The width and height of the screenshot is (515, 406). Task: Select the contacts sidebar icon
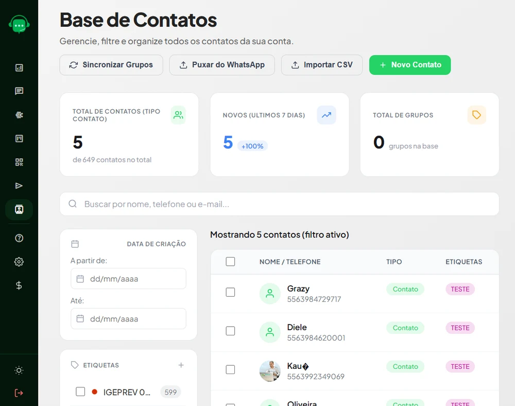click(19, 209)
